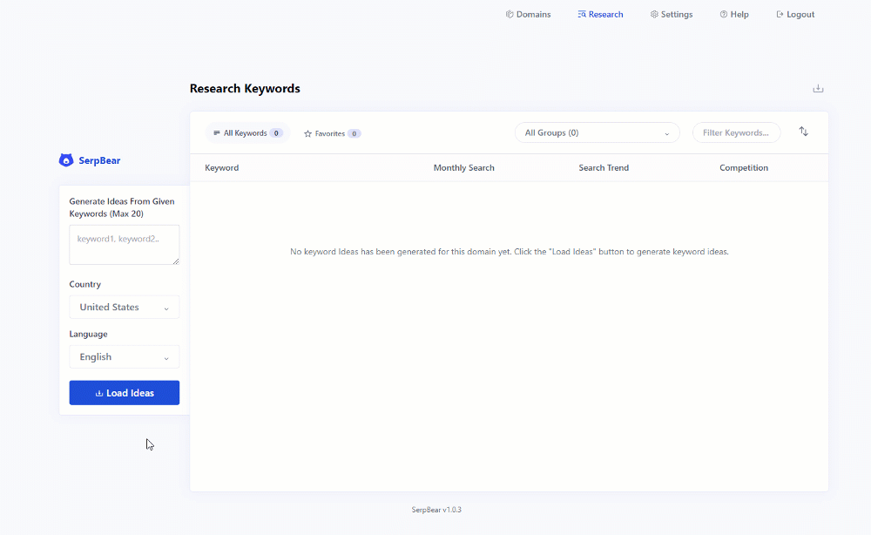Open the All Groups dropdown

pos(598,132)
